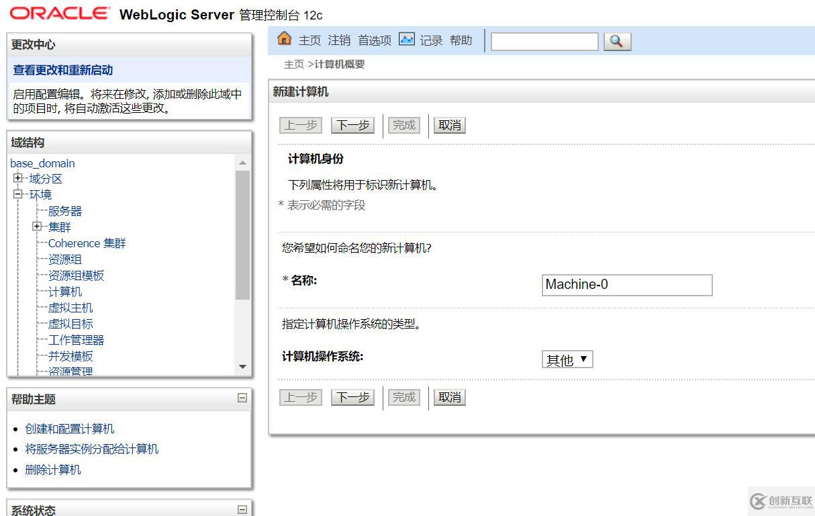Open 帮助 in the toolbar
Screen dimensions: 815x516
(x=461, y=40)
